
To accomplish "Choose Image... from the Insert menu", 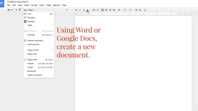I will (39, 10).
